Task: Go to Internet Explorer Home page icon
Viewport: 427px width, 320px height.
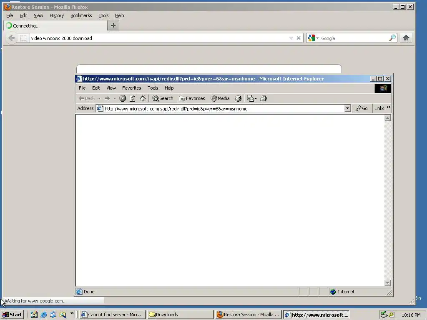Action: pos(143,98)
